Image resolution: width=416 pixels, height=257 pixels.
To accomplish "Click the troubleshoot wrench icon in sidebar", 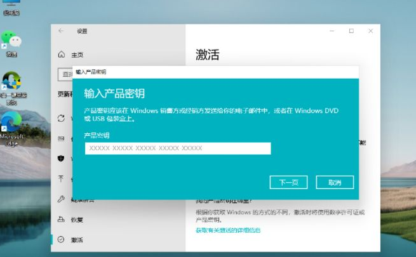I will point(62,199).
